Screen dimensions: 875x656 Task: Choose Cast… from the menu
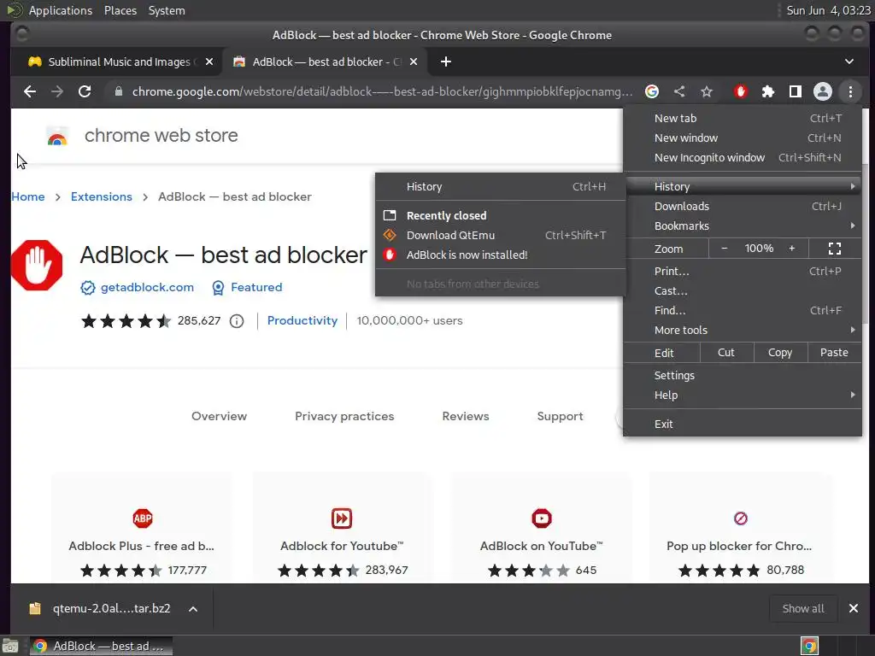[743, 290]
